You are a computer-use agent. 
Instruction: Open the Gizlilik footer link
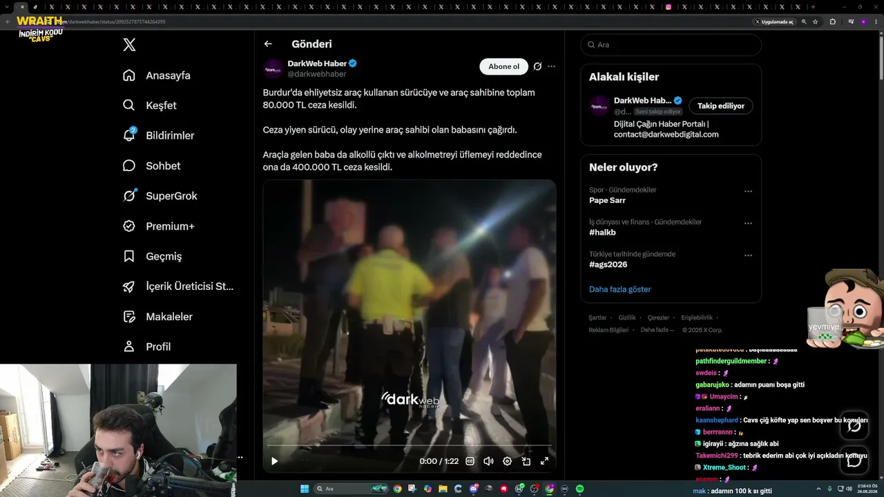(627, 318)
